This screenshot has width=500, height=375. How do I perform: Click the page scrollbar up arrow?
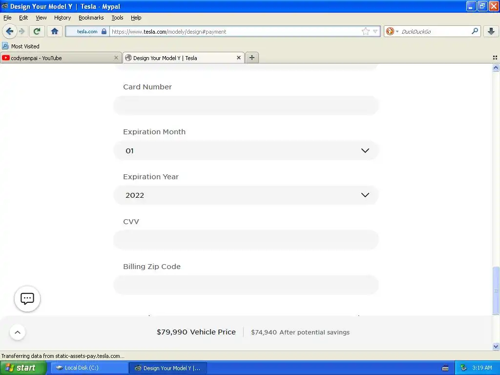pos(496,67)
